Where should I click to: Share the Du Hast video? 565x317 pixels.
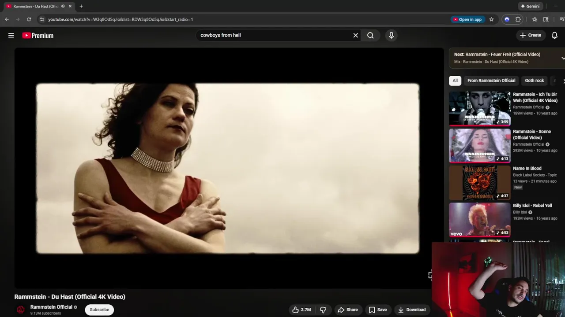(x=347, y=310)
